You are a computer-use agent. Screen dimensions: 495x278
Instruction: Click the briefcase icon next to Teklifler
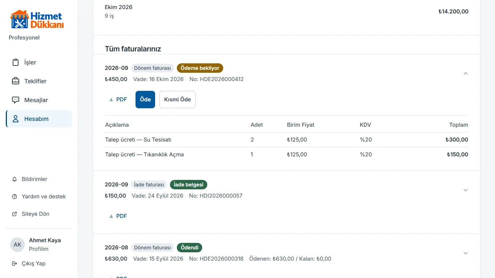tap(16, 81)
